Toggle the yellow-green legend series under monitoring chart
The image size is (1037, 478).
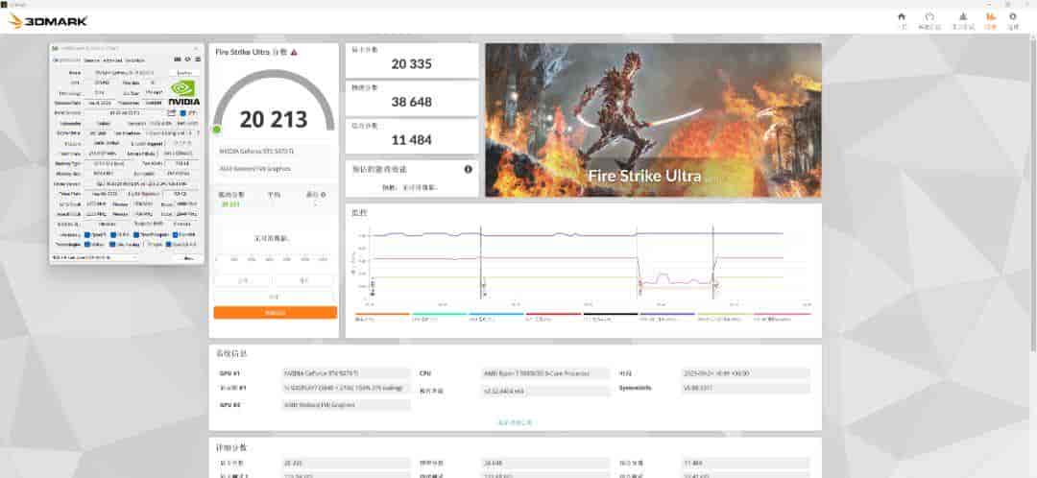pyautogui.click(x=724, y=317)
